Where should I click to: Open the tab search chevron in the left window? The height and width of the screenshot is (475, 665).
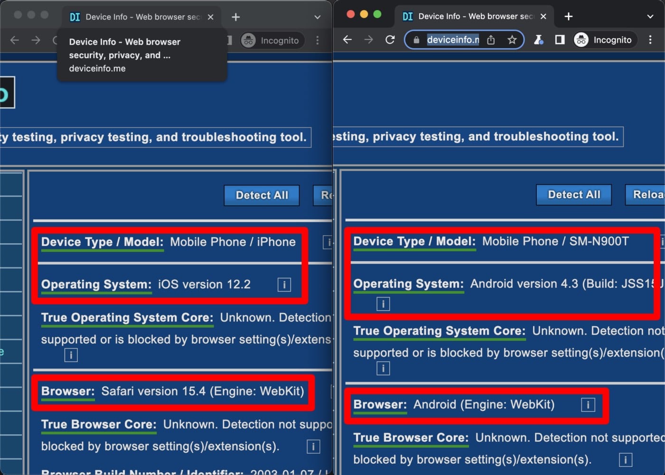(x=317, y=17)
